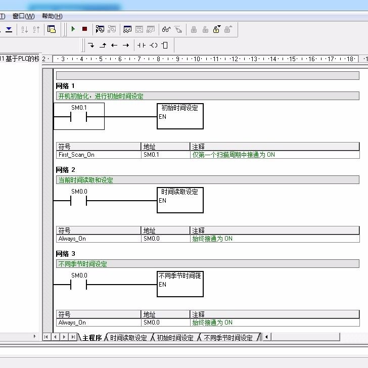
Task: Click the 网络 2 title
Action: point(66,170)
